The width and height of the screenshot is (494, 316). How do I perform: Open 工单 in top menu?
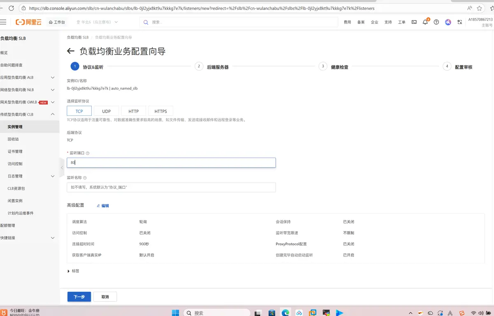(402, 22)
